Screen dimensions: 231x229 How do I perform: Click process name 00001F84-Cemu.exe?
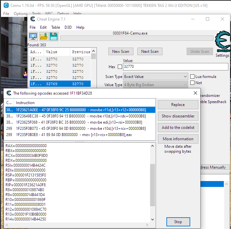130,33
